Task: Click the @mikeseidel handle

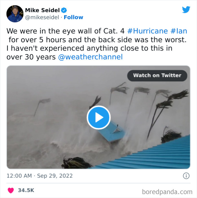Action: point(42,17)
